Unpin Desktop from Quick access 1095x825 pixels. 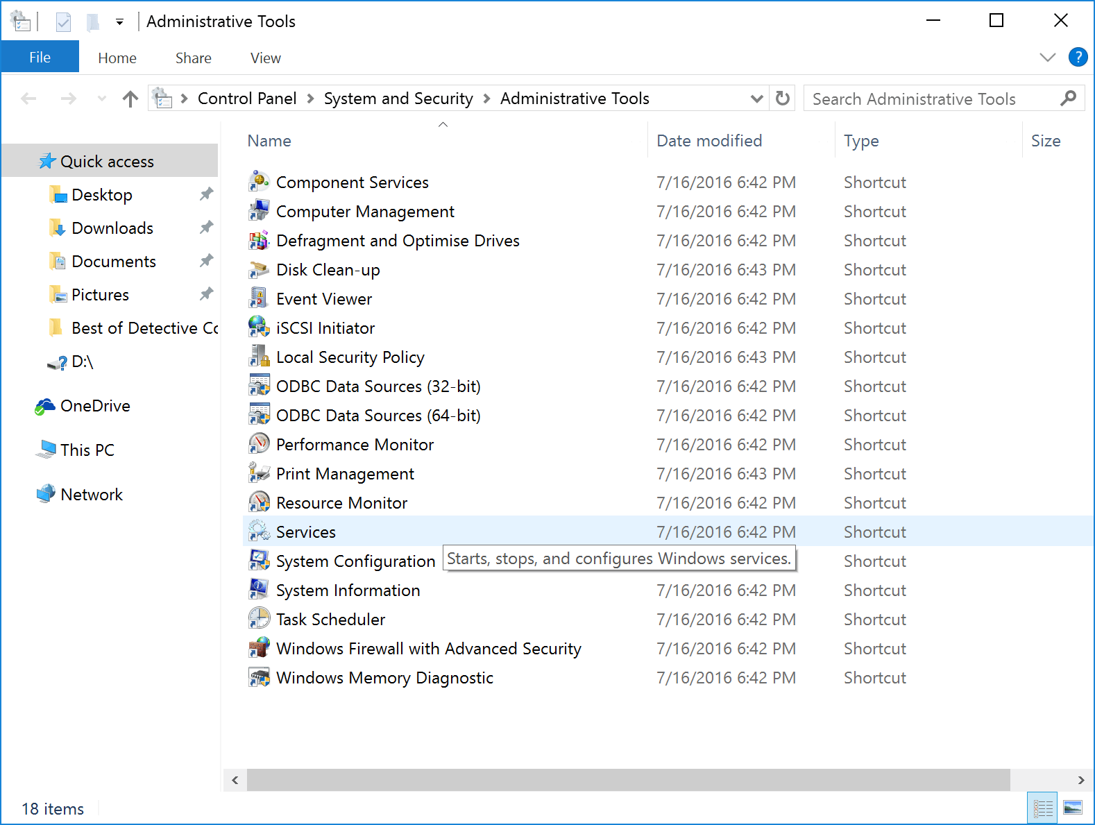(206, 194)
